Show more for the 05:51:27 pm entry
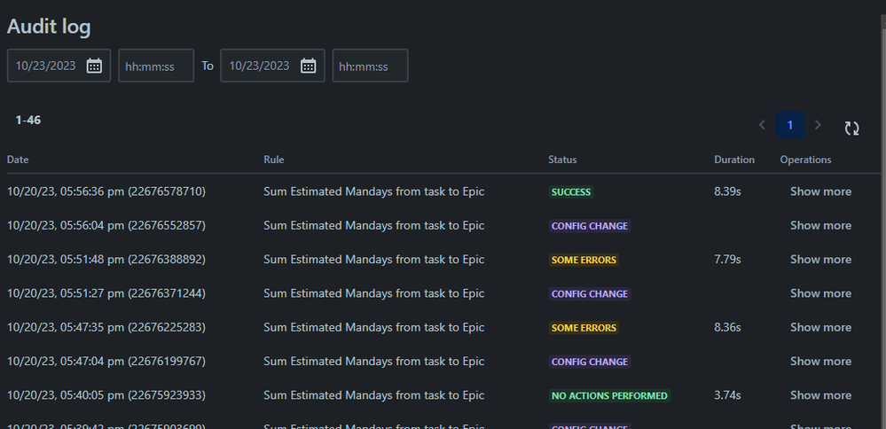 (820, 293)
